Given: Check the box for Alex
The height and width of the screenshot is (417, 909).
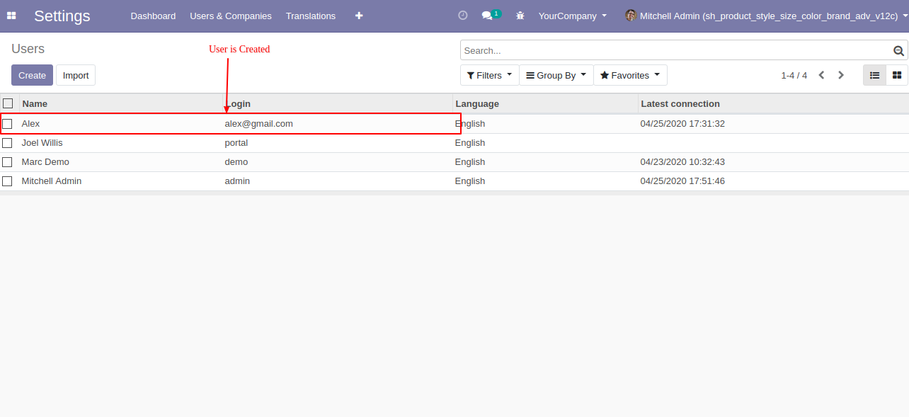Looking at the screenshot, I should coord(8,124).
